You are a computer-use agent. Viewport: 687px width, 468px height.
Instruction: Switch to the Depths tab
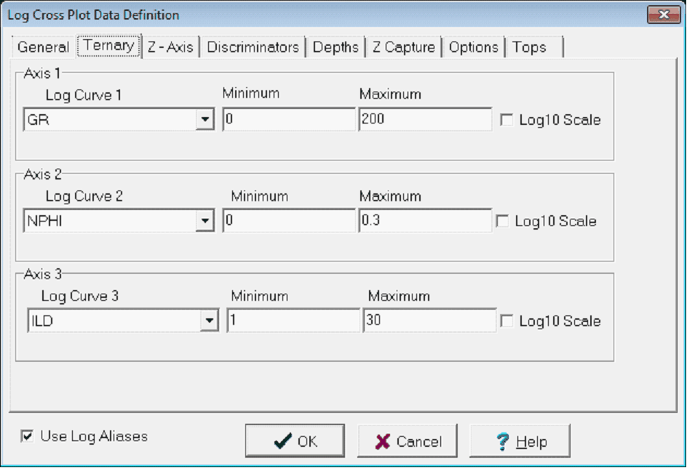point(335,47)
